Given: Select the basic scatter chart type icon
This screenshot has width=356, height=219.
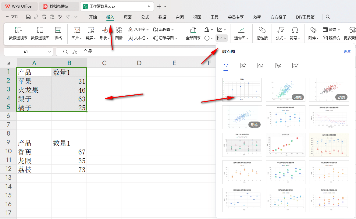Looking at the screenshot, I should 226,65.
